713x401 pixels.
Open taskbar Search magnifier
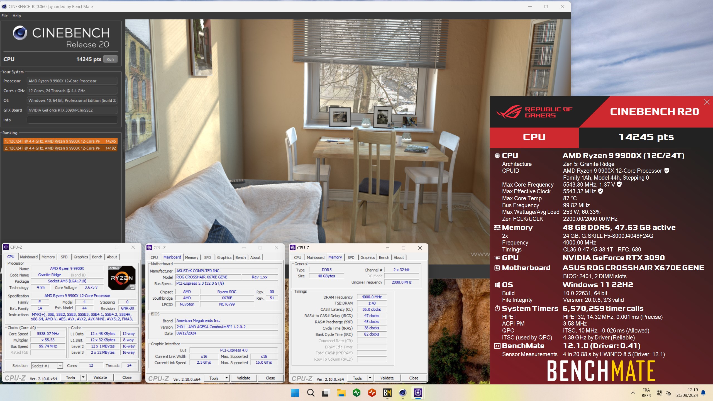pos(311,393)
